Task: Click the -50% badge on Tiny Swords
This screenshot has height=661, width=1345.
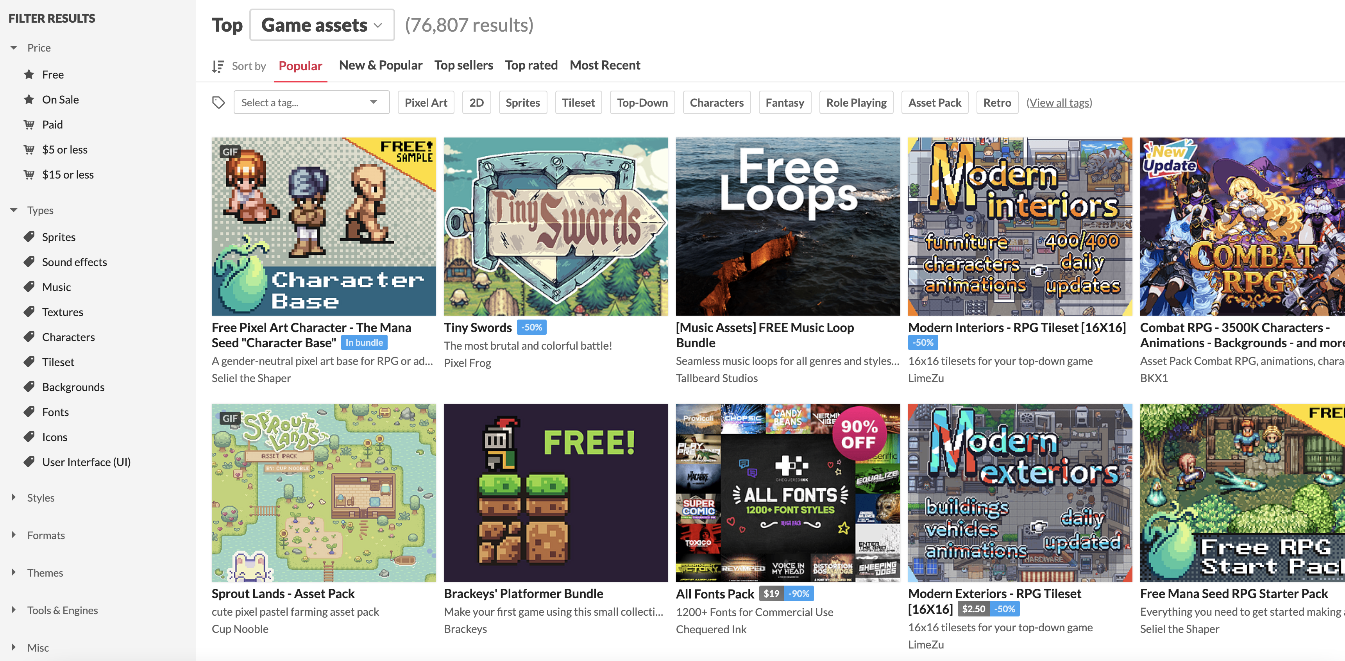Action: pos(531,327)
